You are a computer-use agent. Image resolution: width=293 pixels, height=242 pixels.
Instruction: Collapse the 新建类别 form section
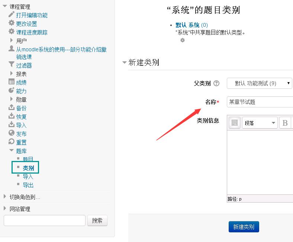click(x=125, y=62)
